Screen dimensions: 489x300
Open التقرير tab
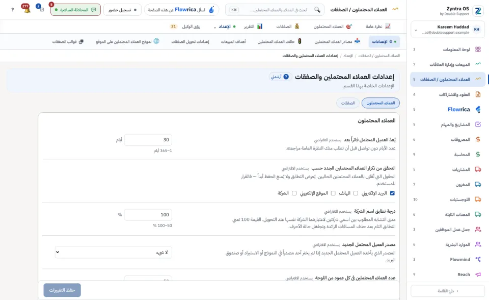tap(253, 27)
